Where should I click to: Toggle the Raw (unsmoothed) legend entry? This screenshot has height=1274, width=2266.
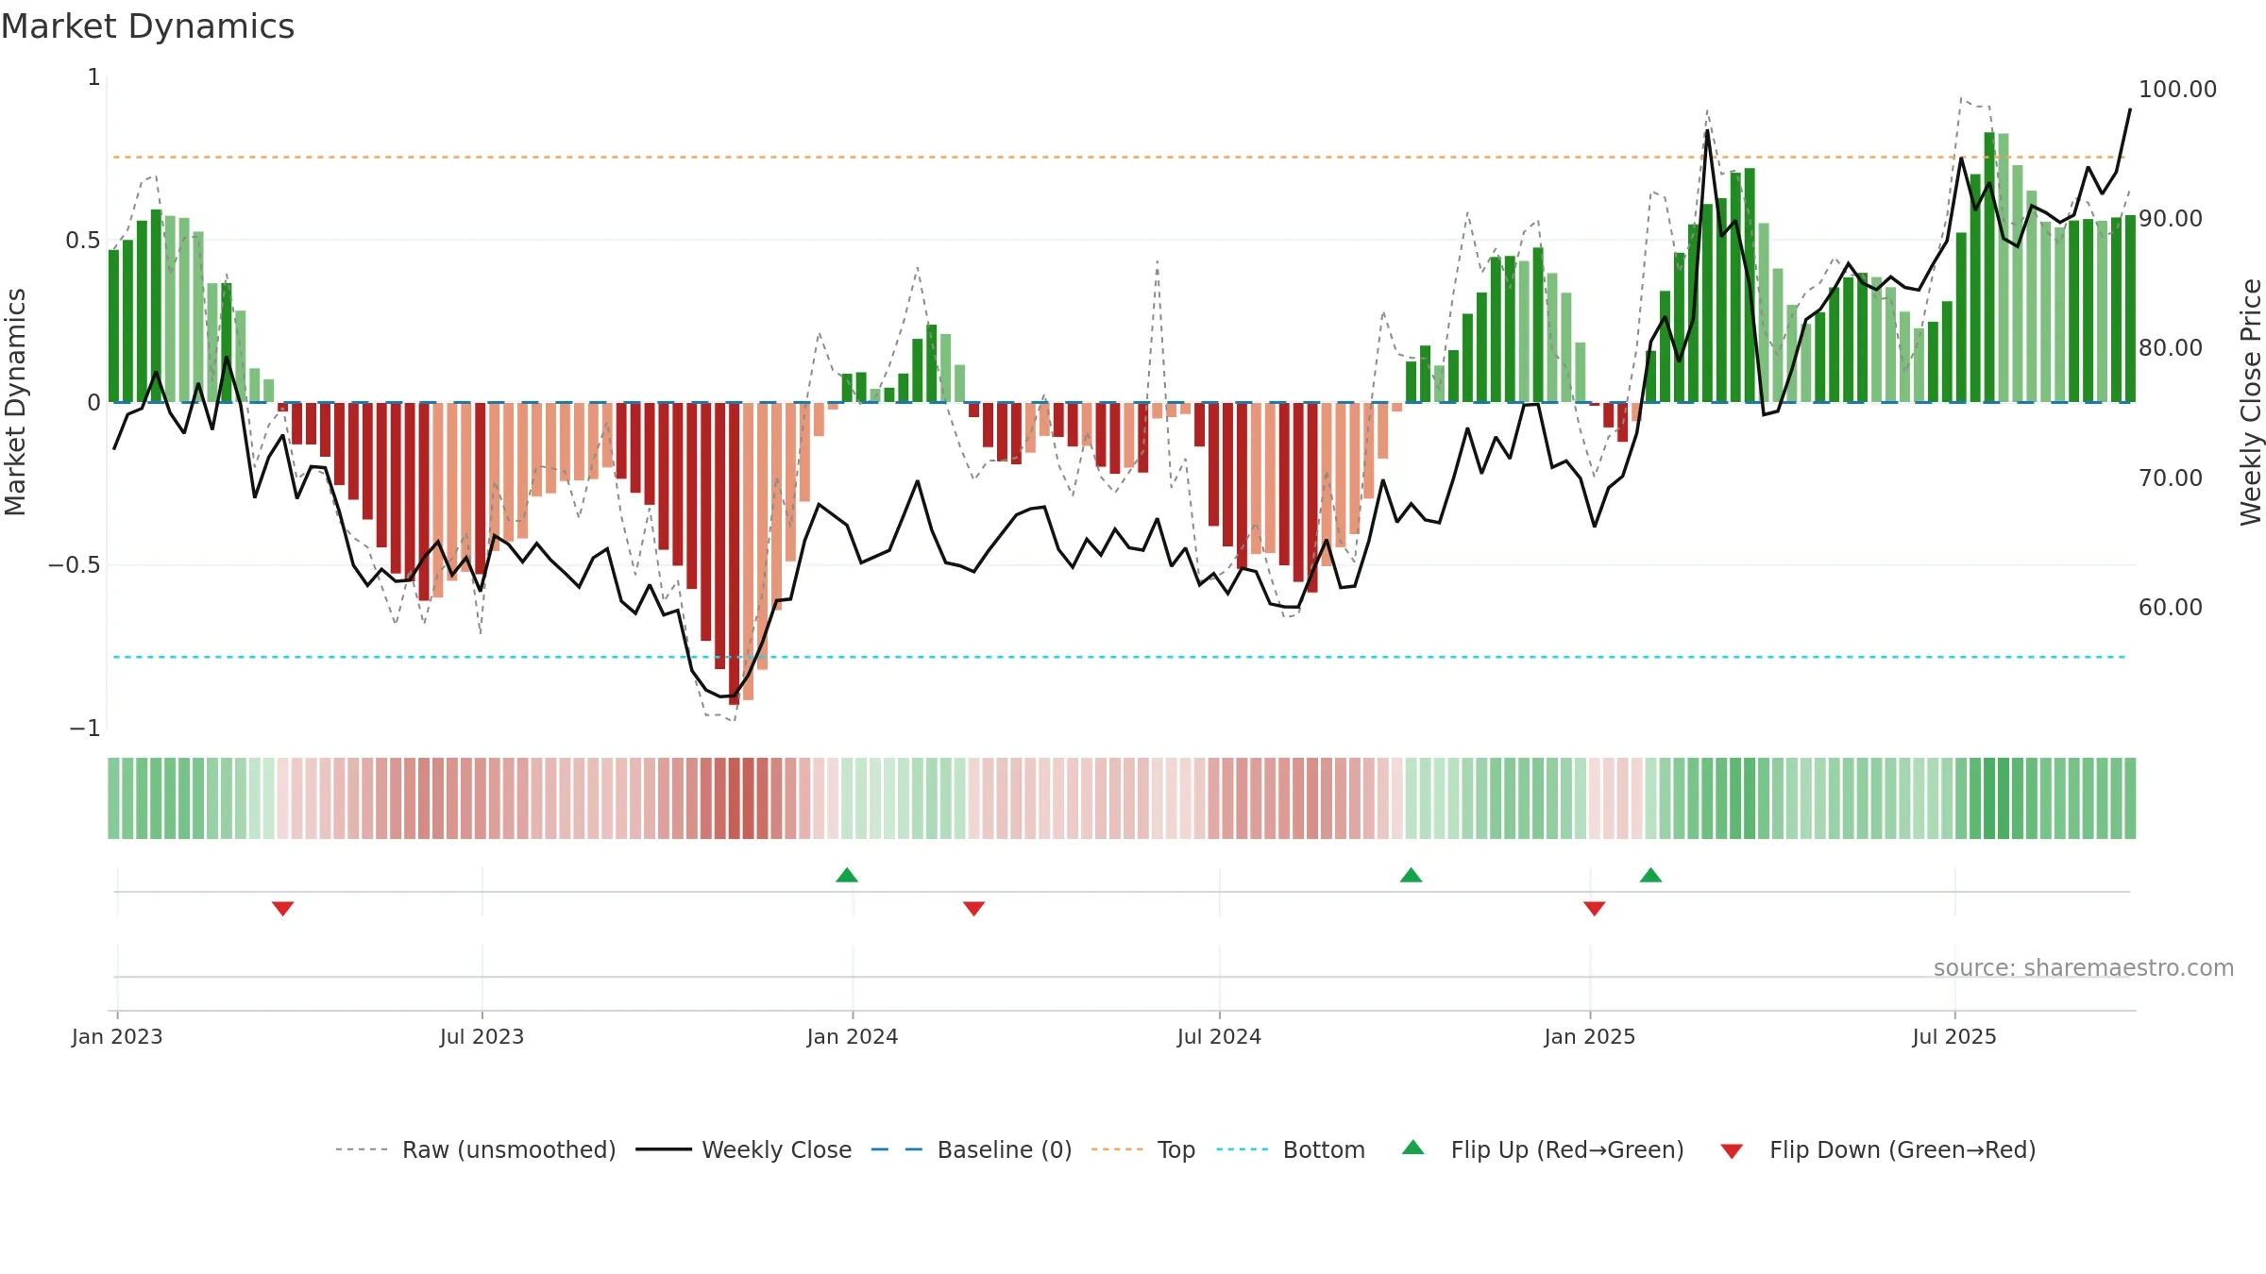pos(475,1149)
